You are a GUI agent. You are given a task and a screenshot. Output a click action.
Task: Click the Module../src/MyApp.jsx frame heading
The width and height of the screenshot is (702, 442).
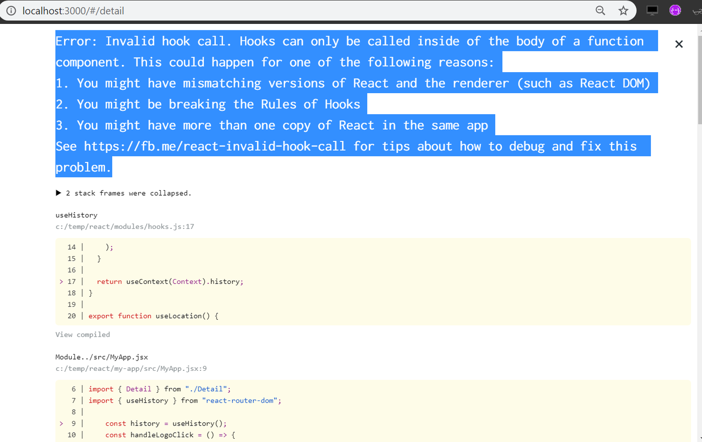tap(101, 357)
